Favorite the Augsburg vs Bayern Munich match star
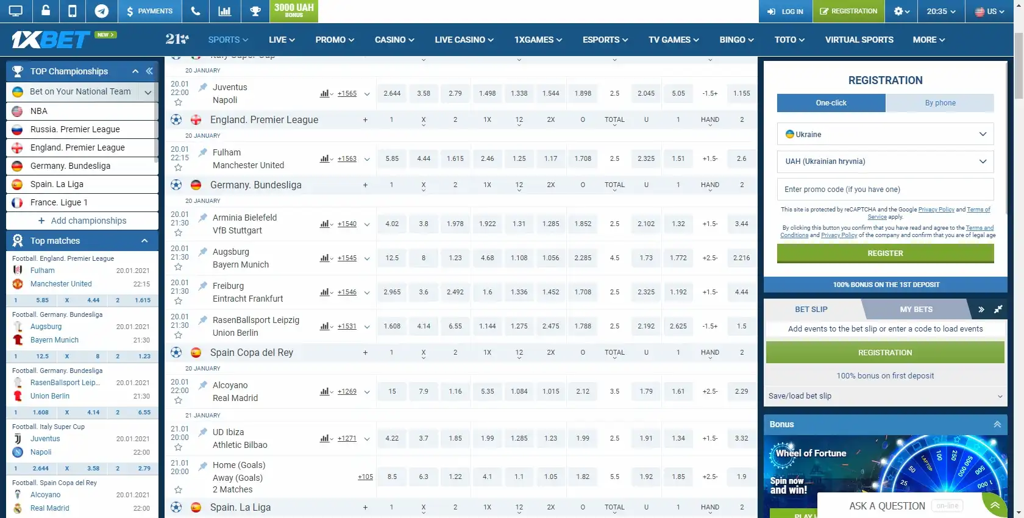Image resolution: width=1024 pixels, height=518 pixels. (178, 267)
